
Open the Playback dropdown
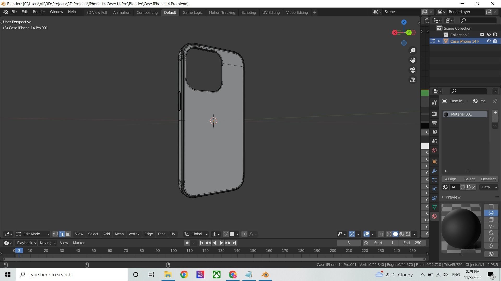26,243
